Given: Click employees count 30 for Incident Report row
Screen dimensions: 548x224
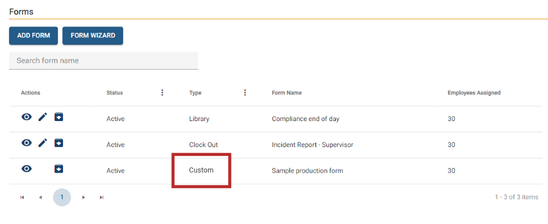Looking at the screenshot, I should click(451, 145).
